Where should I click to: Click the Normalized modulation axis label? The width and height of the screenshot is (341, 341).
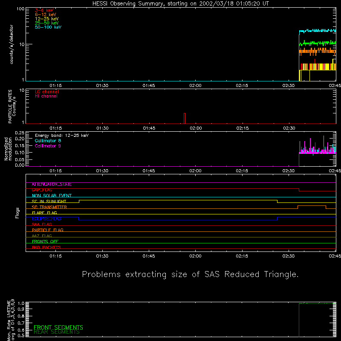[x=8, y=149]
